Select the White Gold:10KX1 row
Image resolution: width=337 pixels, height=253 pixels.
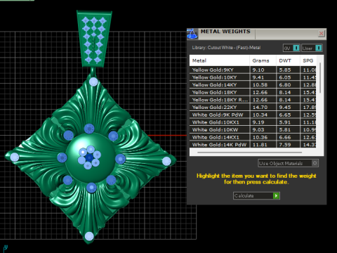coord(253,122)
